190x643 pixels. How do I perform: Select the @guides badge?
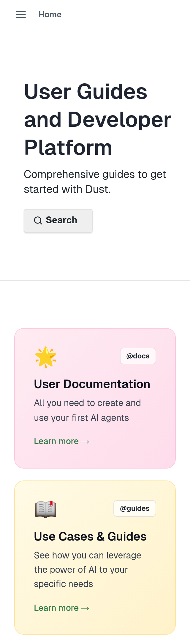[x=134, y=508]
